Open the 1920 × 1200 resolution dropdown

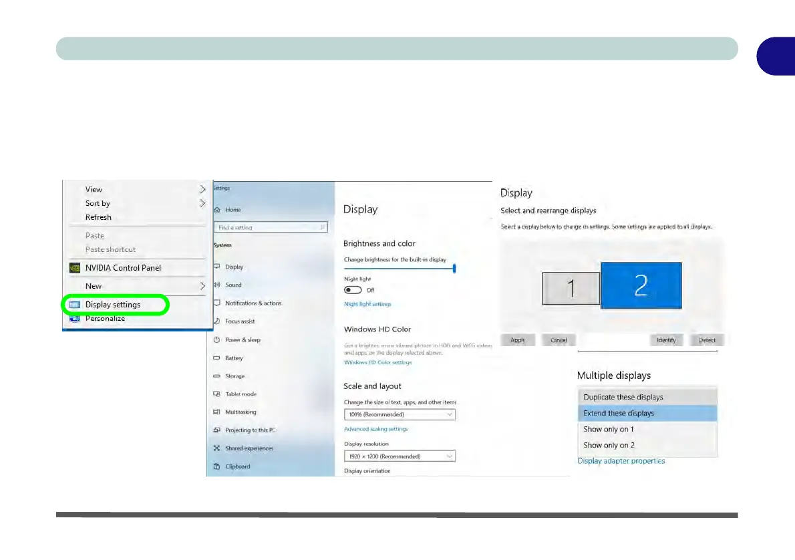[x=400, y=456]
